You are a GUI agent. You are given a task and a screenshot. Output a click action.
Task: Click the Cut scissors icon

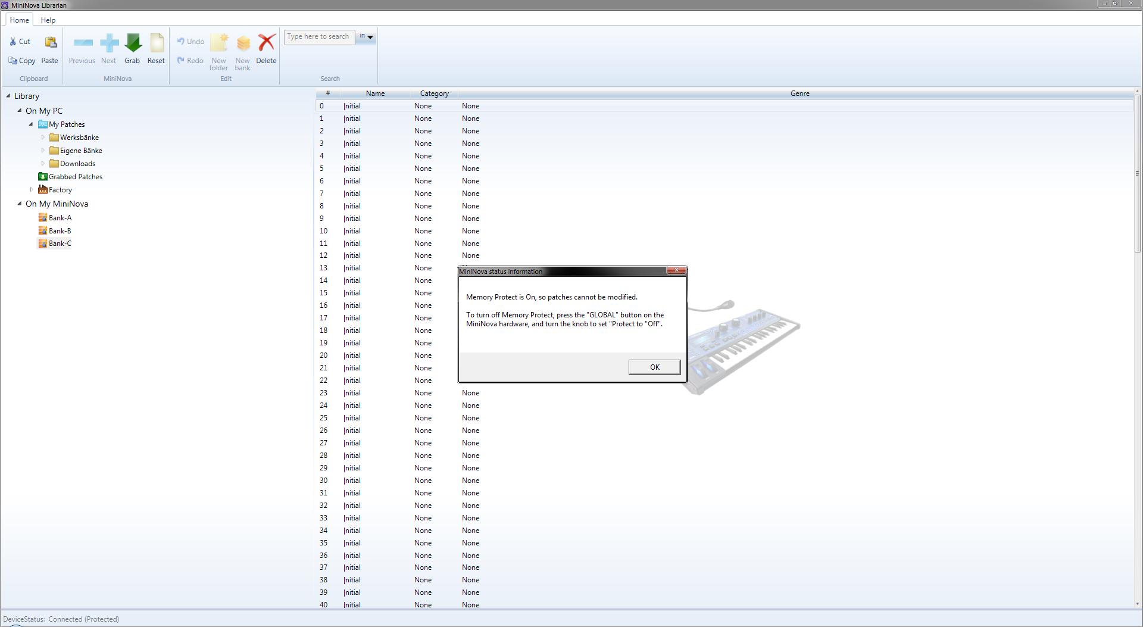(x=13, y=42)
